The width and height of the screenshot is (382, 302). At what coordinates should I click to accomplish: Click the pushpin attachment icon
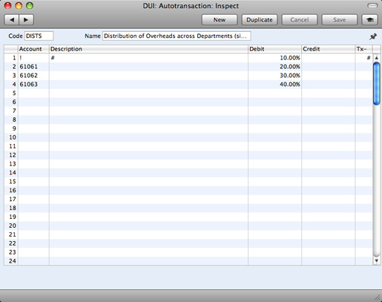(373, 36)
